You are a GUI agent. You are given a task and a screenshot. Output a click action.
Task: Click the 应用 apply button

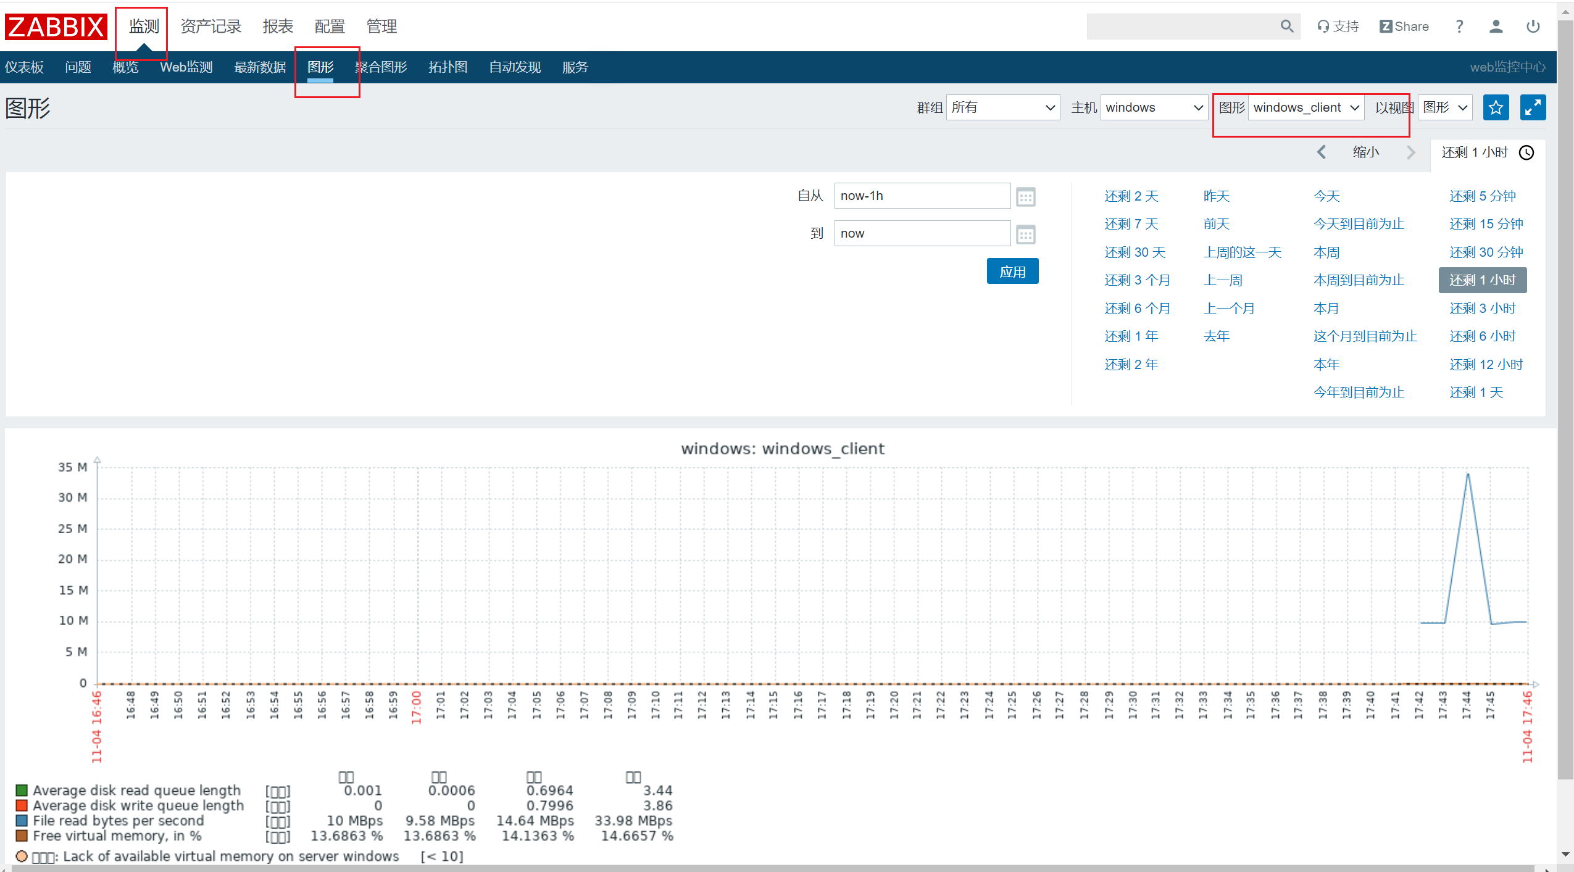[x=1012, y=272]
